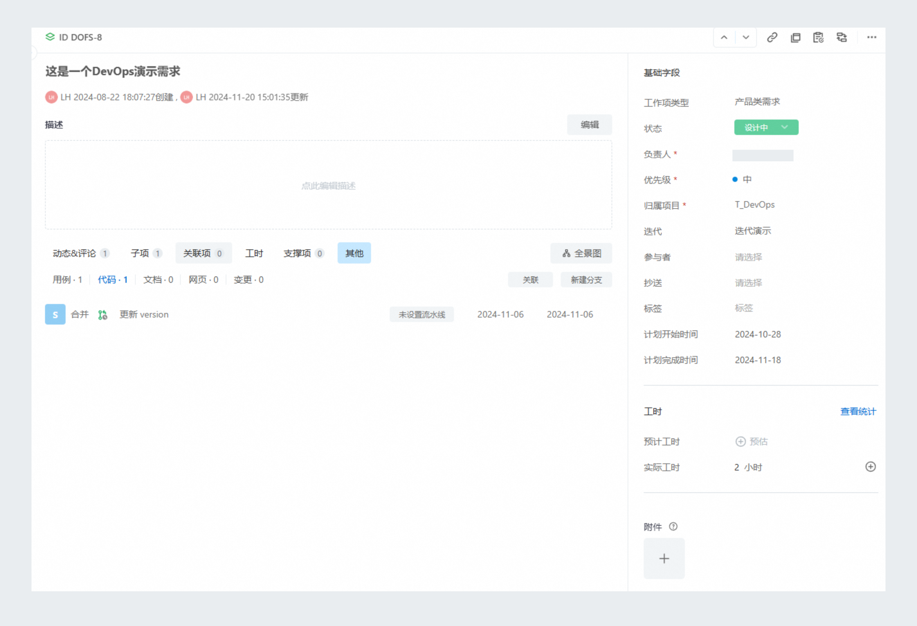Open the more options ellipsis menu
917x626 pixels.
(872, 38)
